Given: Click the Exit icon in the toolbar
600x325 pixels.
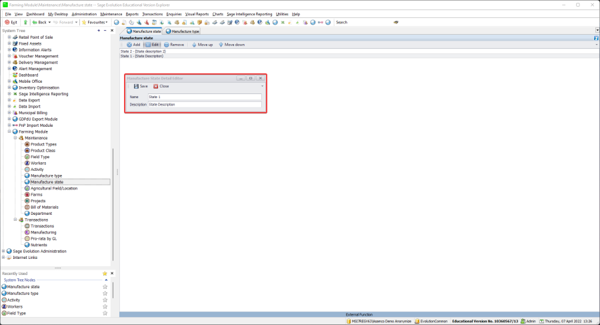Looking at the screenshot, I should (11, 22).
